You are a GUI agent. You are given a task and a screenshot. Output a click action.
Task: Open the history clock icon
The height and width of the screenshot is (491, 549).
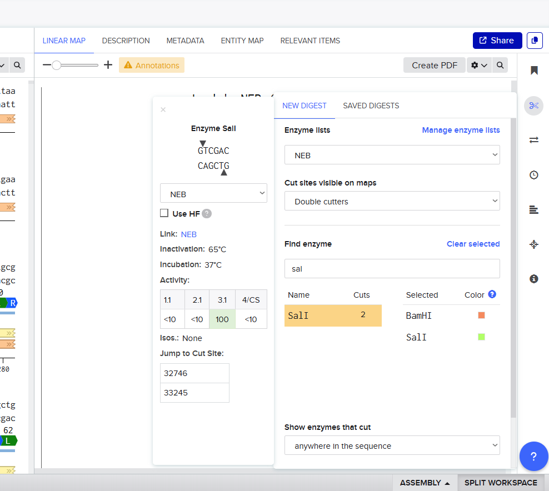534,175
